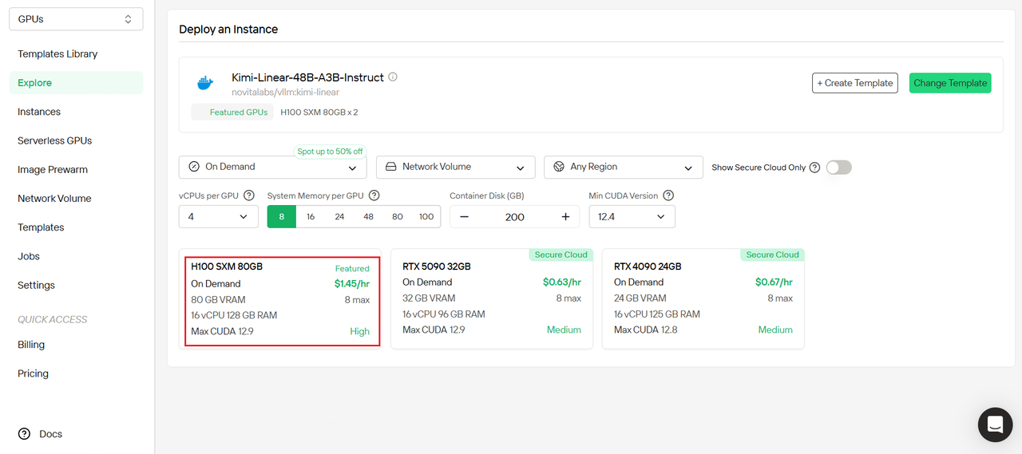
Task: Select the H100 SXM 80GB GPU card
Action: (x=282, y=301)
